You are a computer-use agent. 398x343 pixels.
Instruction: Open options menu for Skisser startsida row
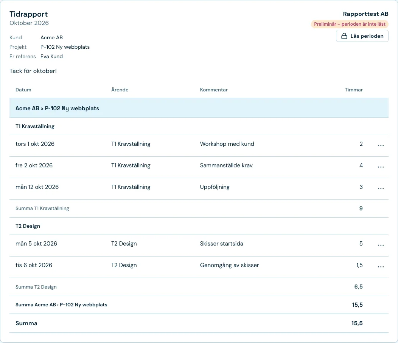381,245
